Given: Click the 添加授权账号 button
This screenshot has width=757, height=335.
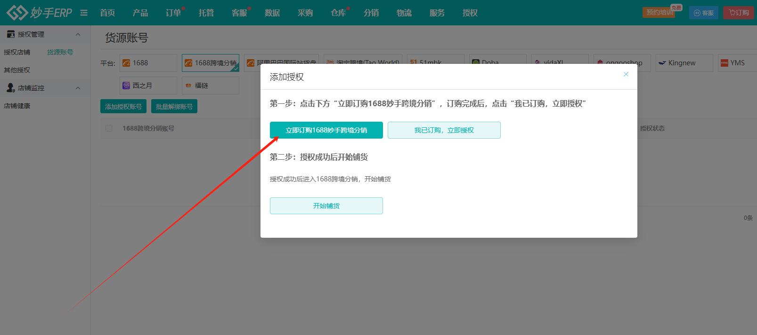Looking at the screenshot, I should (x=123, y=107).
